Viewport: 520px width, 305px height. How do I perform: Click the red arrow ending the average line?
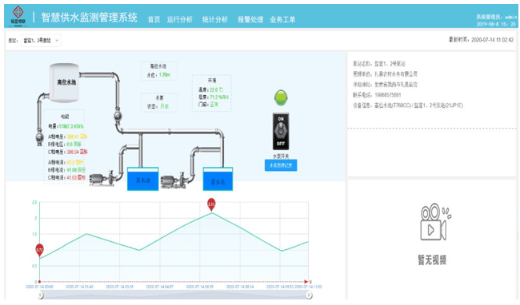(306, 282)
